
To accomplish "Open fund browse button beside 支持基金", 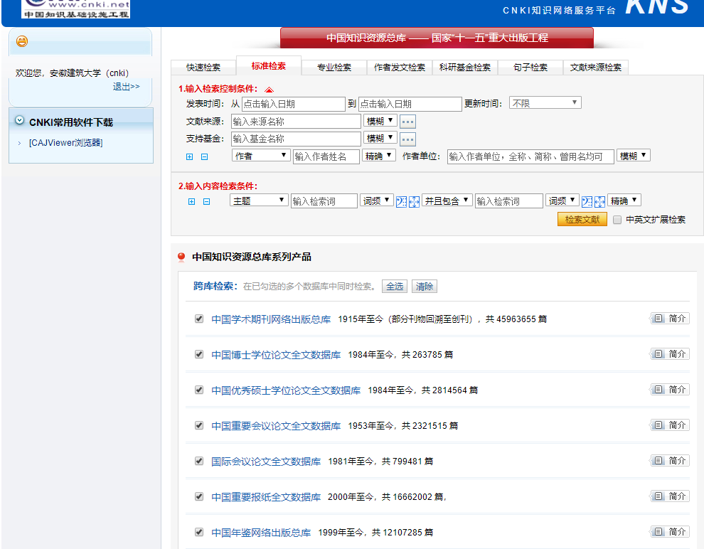I will (x=407, y=139).
